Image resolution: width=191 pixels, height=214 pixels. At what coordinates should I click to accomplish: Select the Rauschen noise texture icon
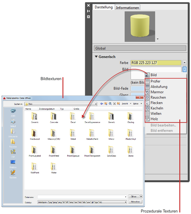[x=147, y=97]
